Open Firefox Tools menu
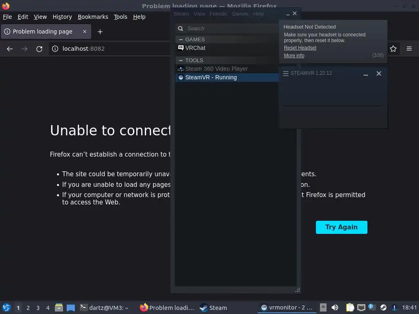The width and height of the screenshot is (419, 314). 121,17
